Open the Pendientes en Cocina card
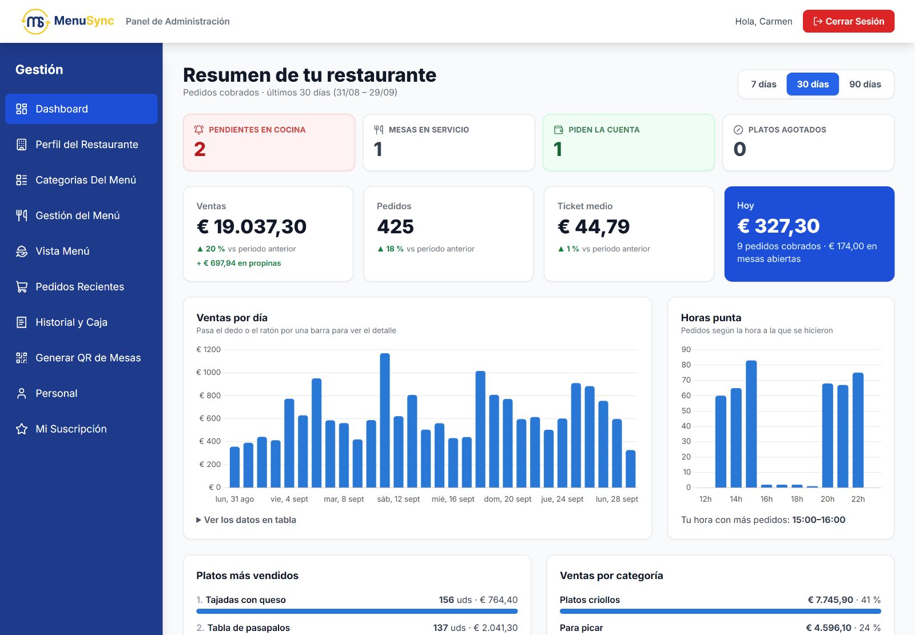 tap(269, 142)
